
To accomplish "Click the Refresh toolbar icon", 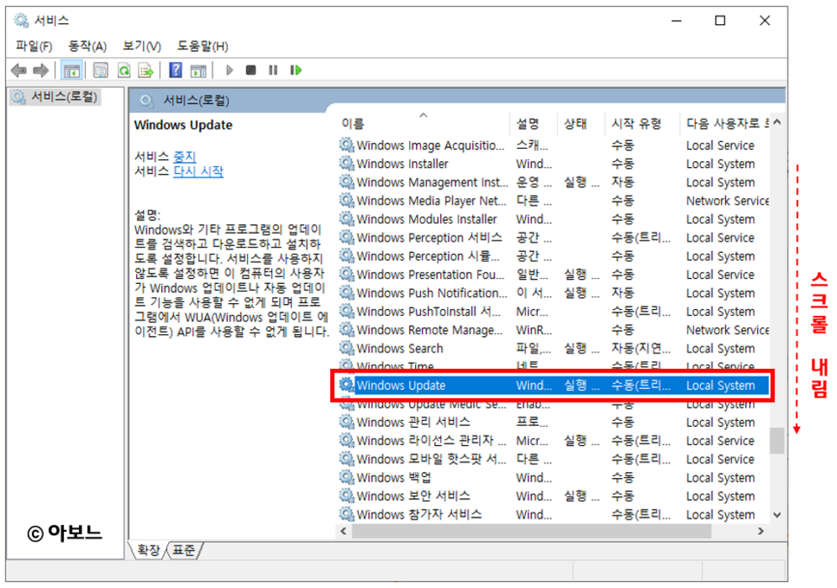I will pyautogui.click(x=124, y=70).
